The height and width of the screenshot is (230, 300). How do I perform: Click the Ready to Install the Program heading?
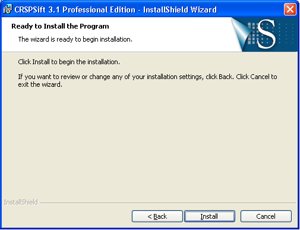pyautogui.click(x=60, y=26)
